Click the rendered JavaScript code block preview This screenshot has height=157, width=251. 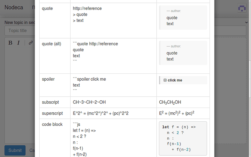click(183, 138)
